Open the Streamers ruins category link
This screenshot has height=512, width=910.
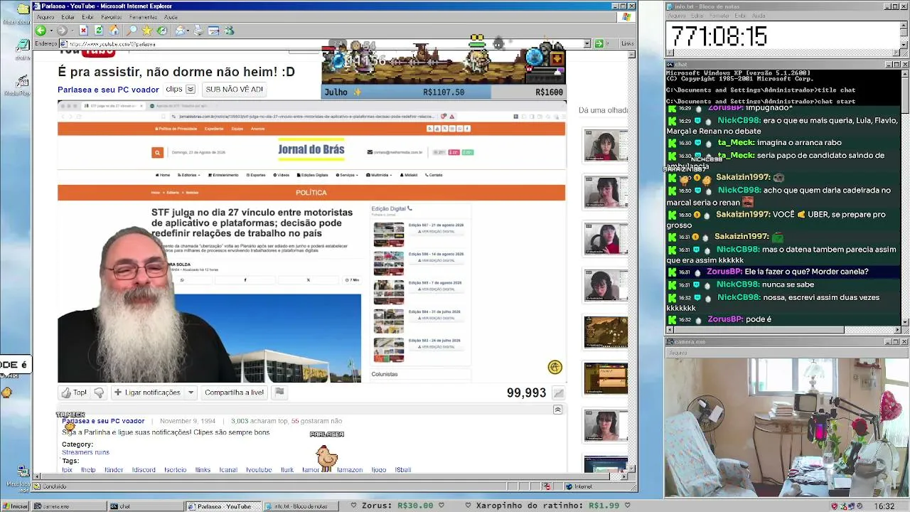click(x=85, y=452)
